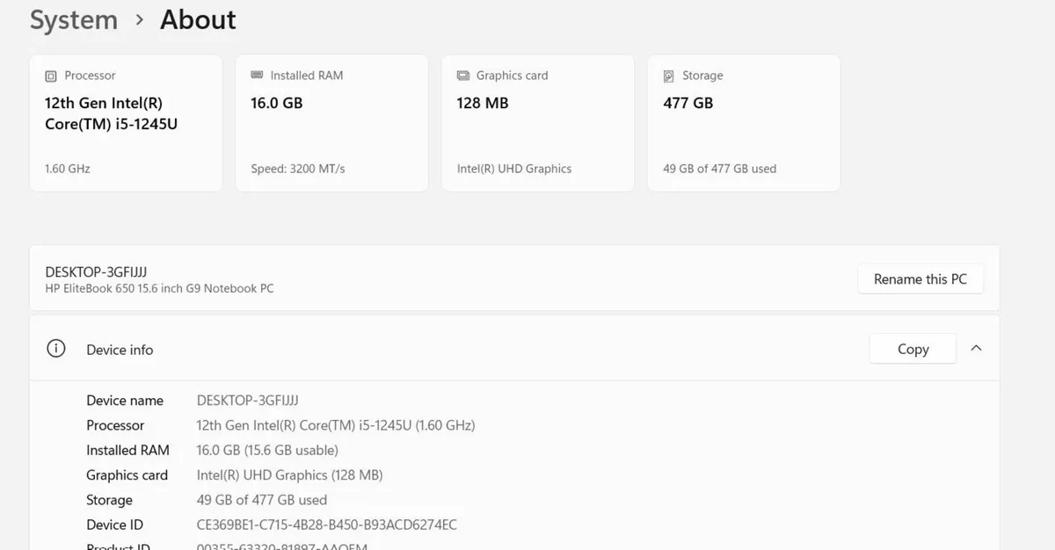1055x550 pixels.
Task: Click the 'Processor' row label in Device info
Action: click(115, 425)
